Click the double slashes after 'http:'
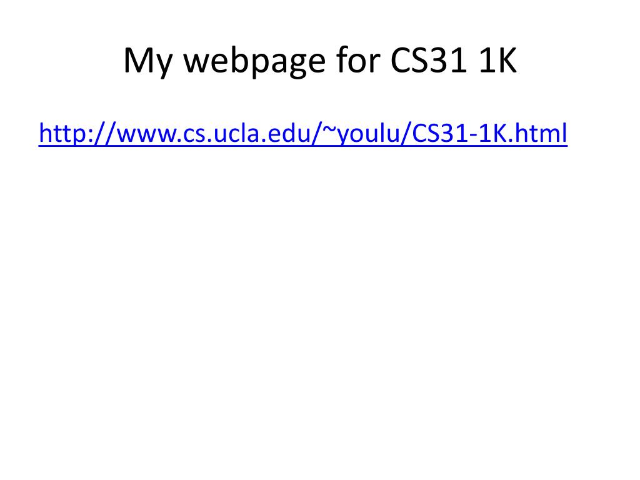 105,134
